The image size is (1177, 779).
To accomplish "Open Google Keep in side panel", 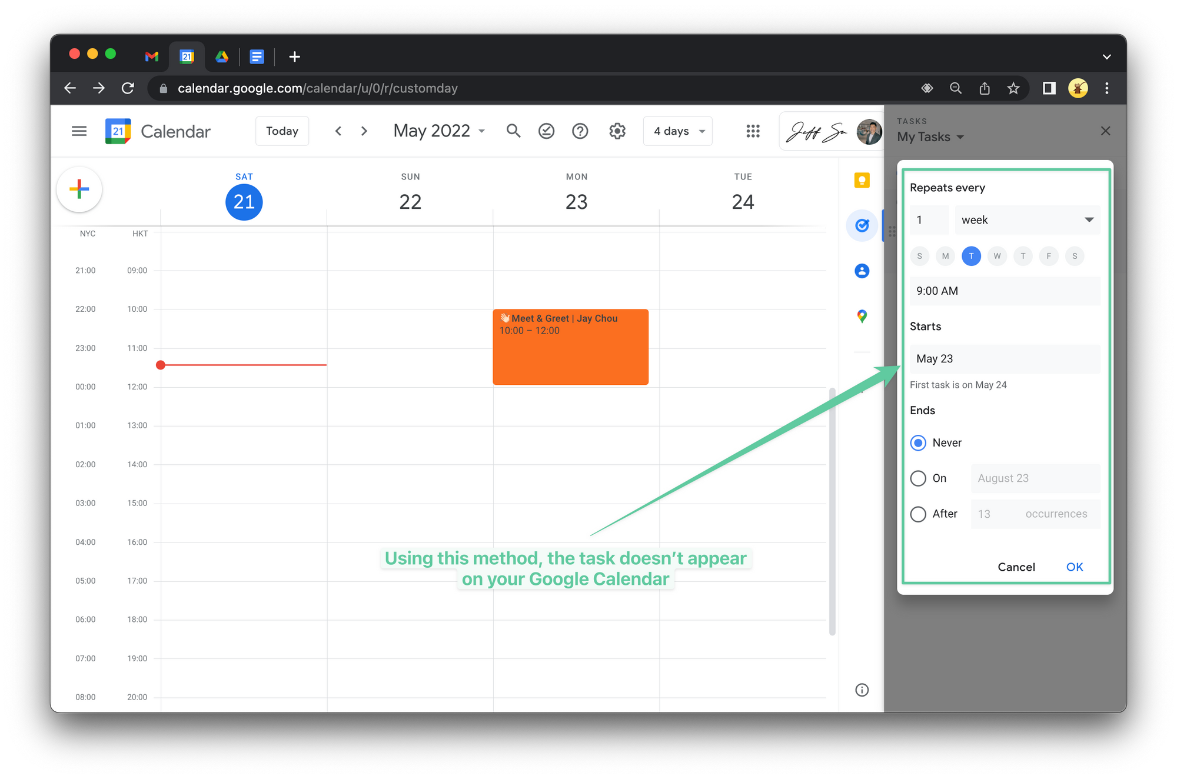I will pyautogui.click(x=862, y=181).
